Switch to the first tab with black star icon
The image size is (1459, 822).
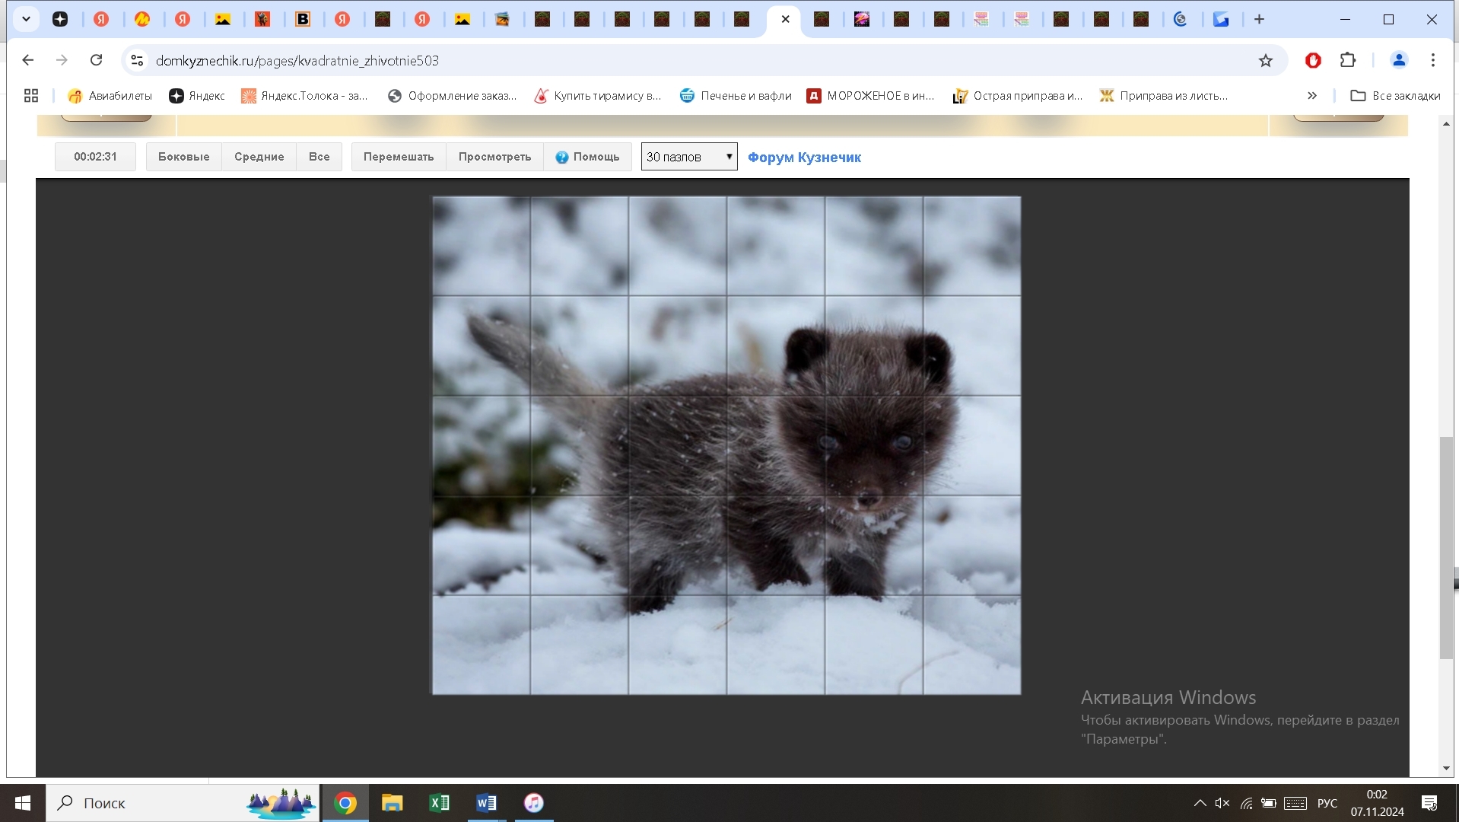tap(60, 20)
